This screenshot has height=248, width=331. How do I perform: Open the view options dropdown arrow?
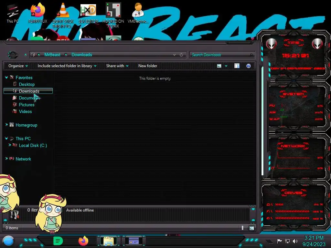pos(226,66)
